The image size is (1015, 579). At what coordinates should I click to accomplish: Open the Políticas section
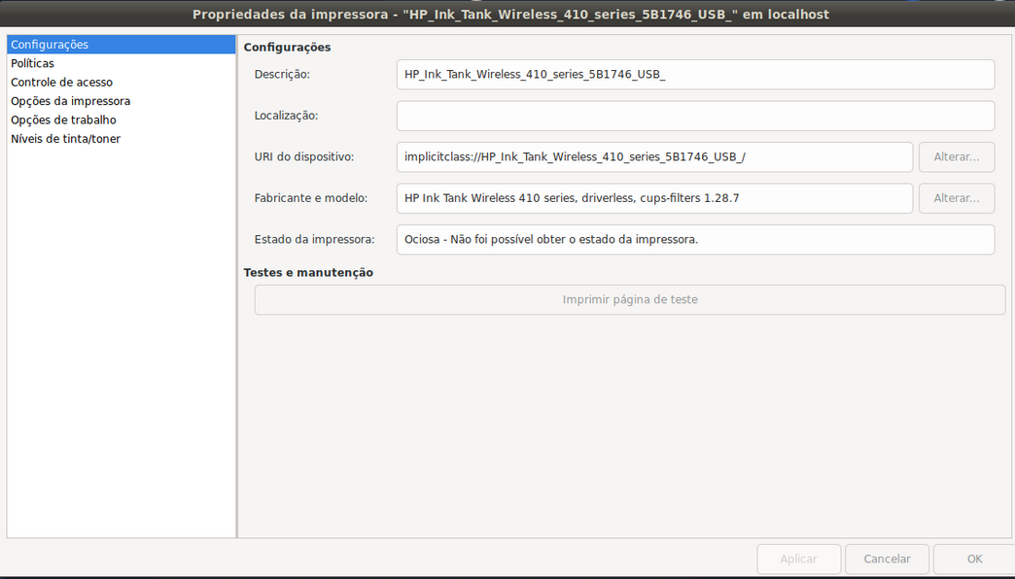122,63
